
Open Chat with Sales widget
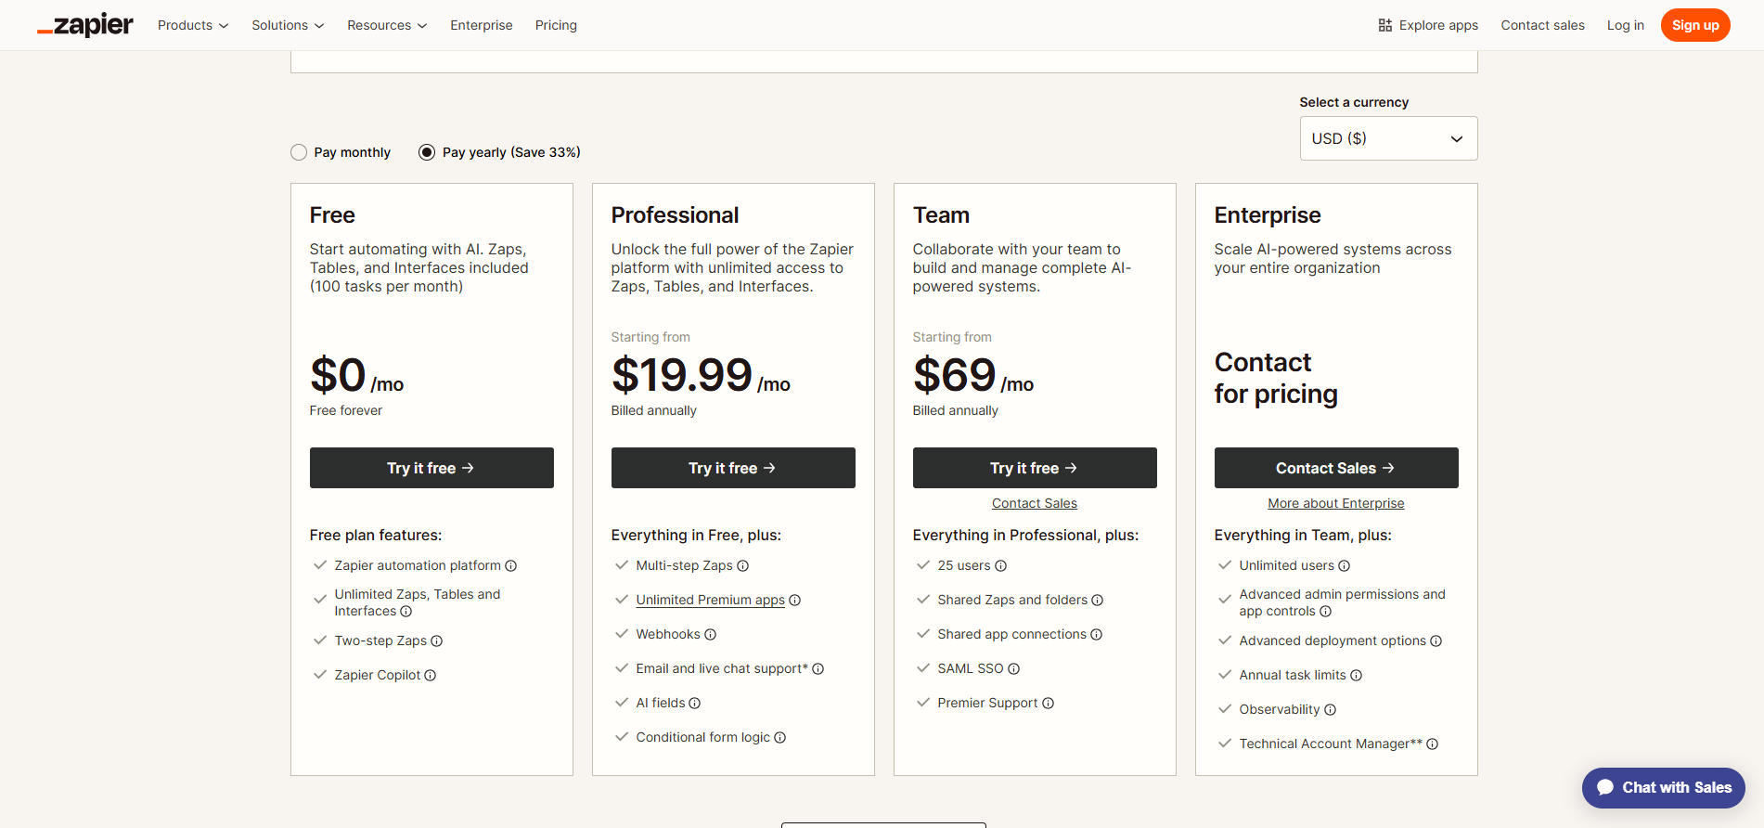[1663, 787]
